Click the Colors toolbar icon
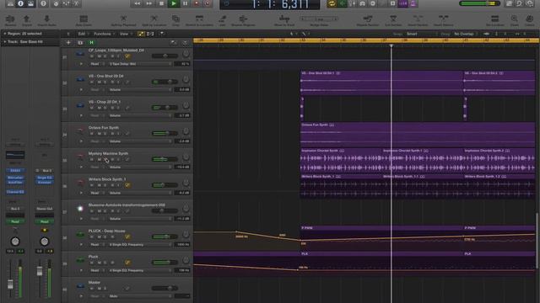Screen dimensions: 540x303 tap(530, 20)
